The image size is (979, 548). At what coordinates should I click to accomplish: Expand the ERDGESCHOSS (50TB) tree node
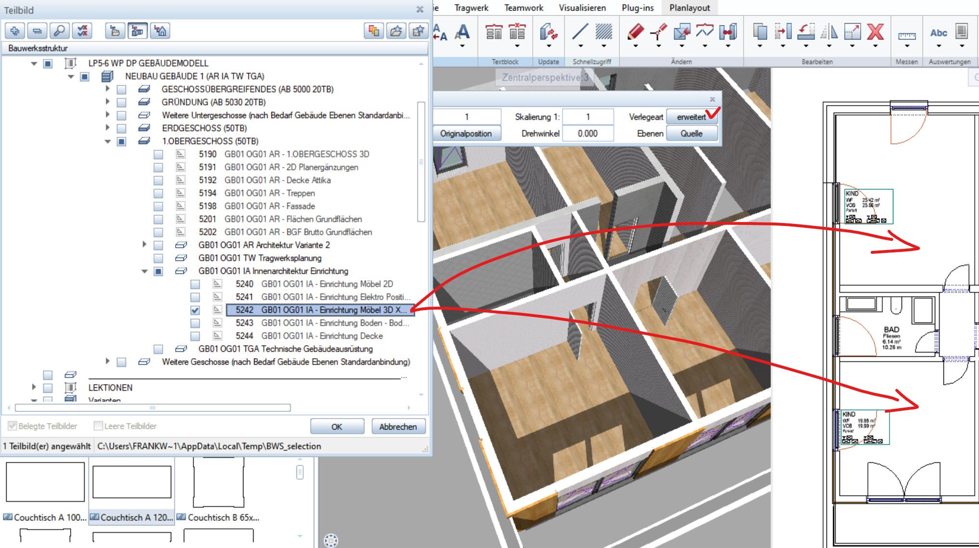click(x=107, y=128)
